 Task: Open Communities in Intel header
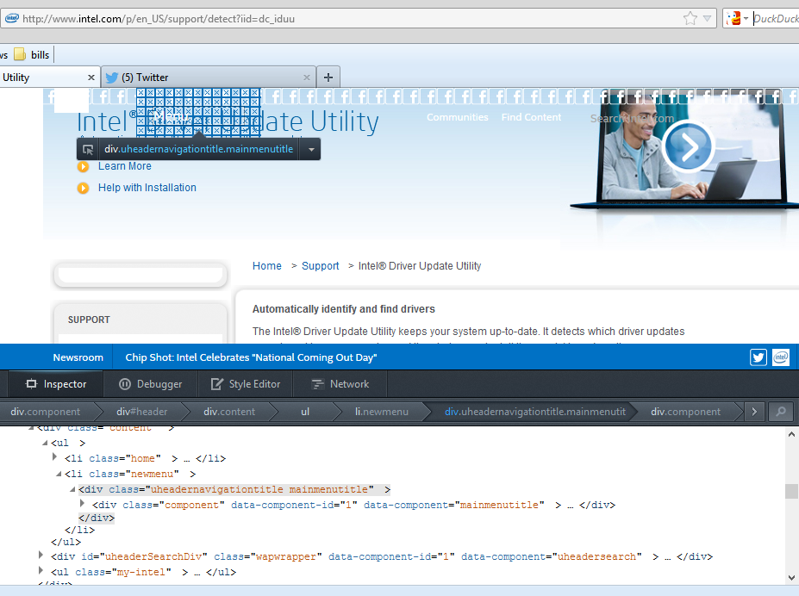pos(457,117)
